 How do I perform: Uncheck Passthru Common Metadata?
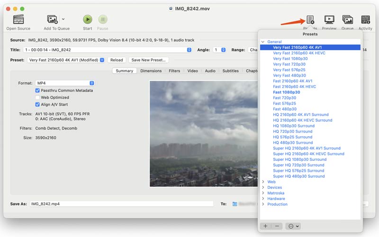(37, 90)
